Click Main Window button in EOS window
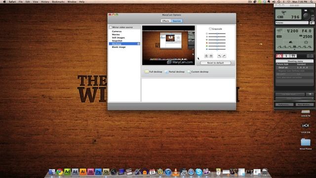Viewport: 316px width, 178px height. [304, 104]
